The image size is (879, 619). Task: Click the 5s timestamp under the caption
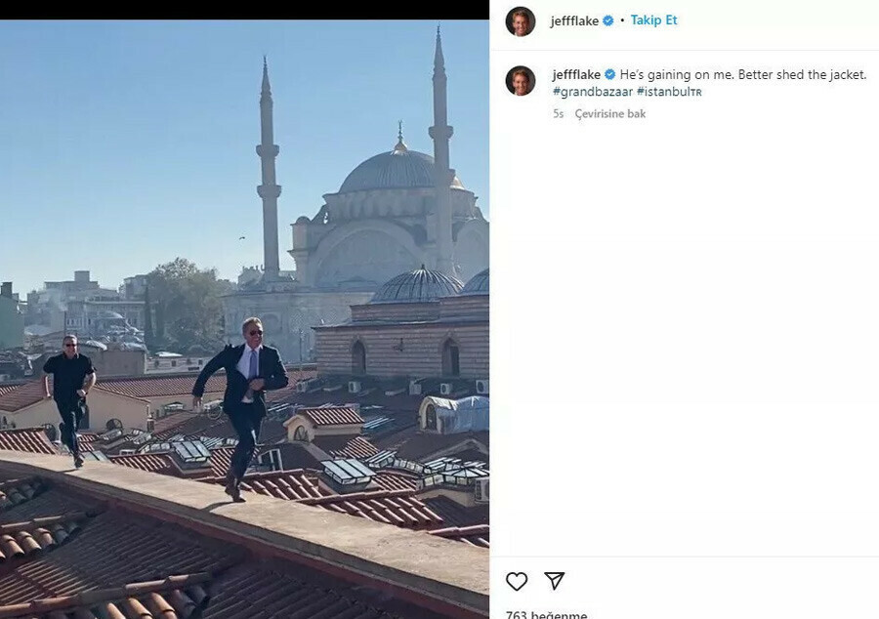coord(558,114)
